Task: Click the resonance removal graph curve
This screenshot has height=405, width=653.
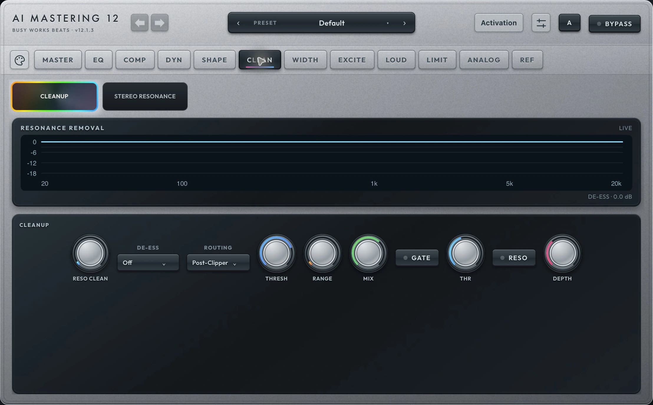Action: click(332, 142)
